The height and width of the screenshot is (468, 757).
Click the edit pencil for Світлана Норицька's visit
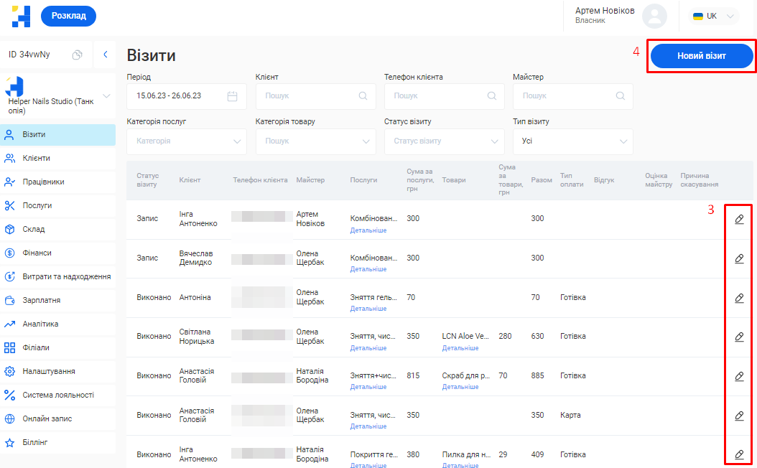pos(739,337)
